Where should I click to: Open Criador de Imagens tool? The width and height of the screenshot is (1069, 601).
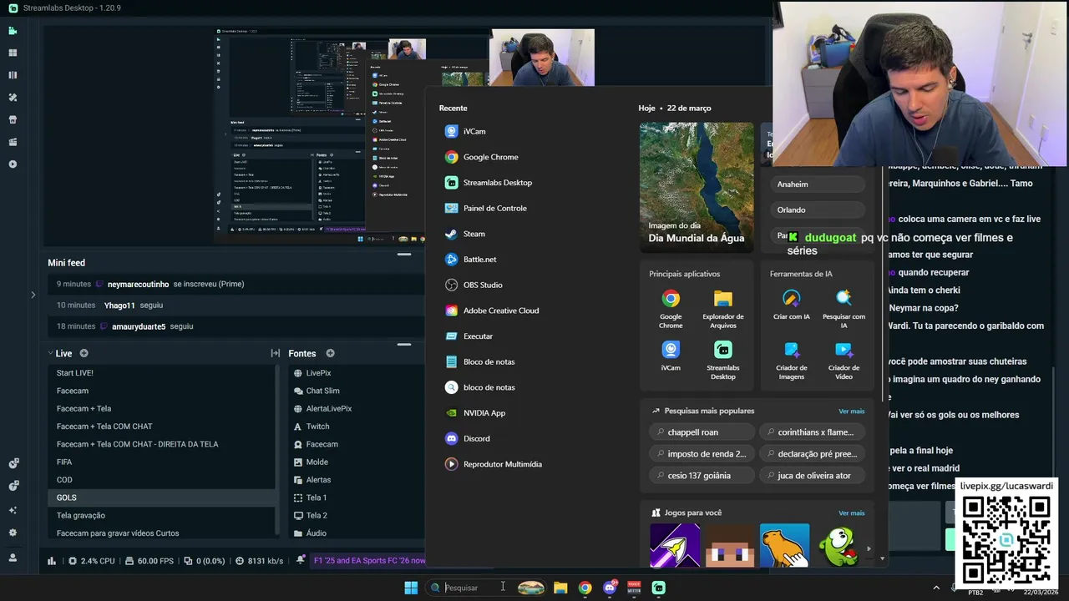(792, 360)
